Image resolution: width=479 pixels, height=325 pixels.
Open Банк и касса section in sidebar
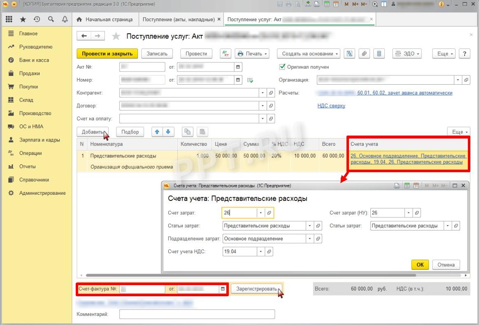34,60
